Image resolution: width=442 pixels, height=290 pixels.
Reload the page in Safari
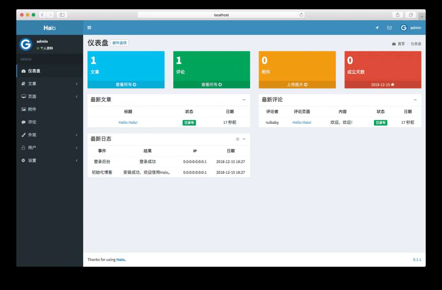point(301,15)
